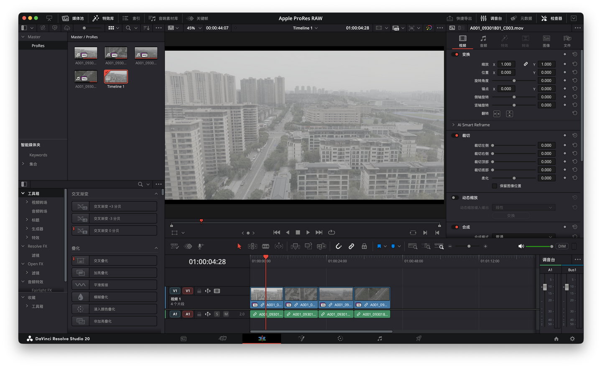This screenshot has width=602, height=368.
Task: Mute audio track A1 with M button
Action: [226, 314]
